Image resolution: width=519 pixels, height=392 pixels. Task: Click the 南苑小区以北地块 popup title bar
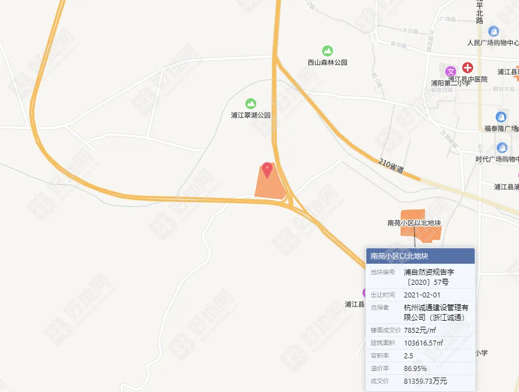pyautogui.click(x=421, y=256)
